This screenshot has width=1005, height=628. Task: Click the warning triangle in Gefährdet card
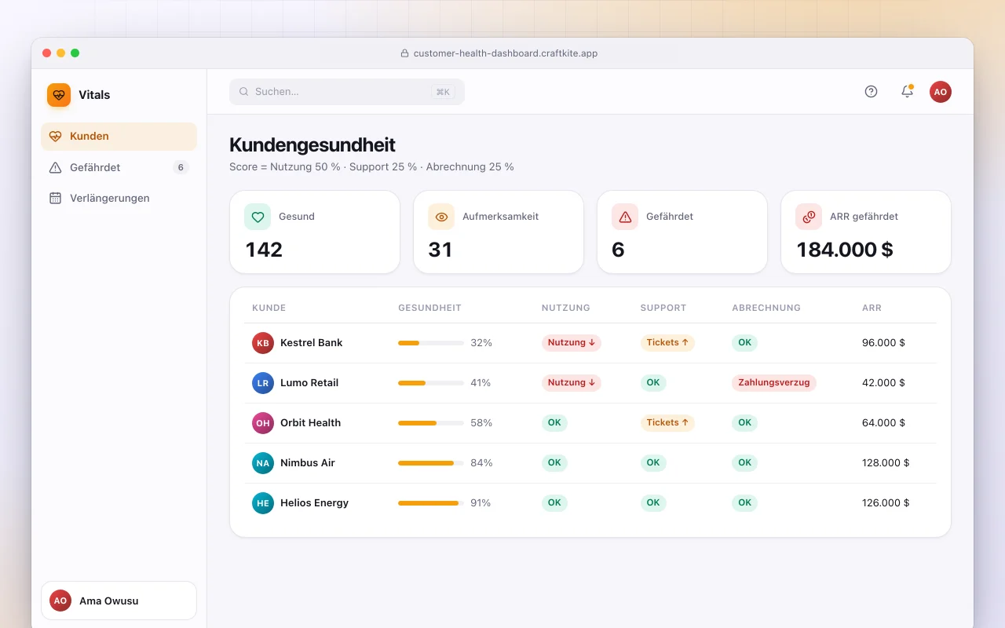(x=625, y=217)
